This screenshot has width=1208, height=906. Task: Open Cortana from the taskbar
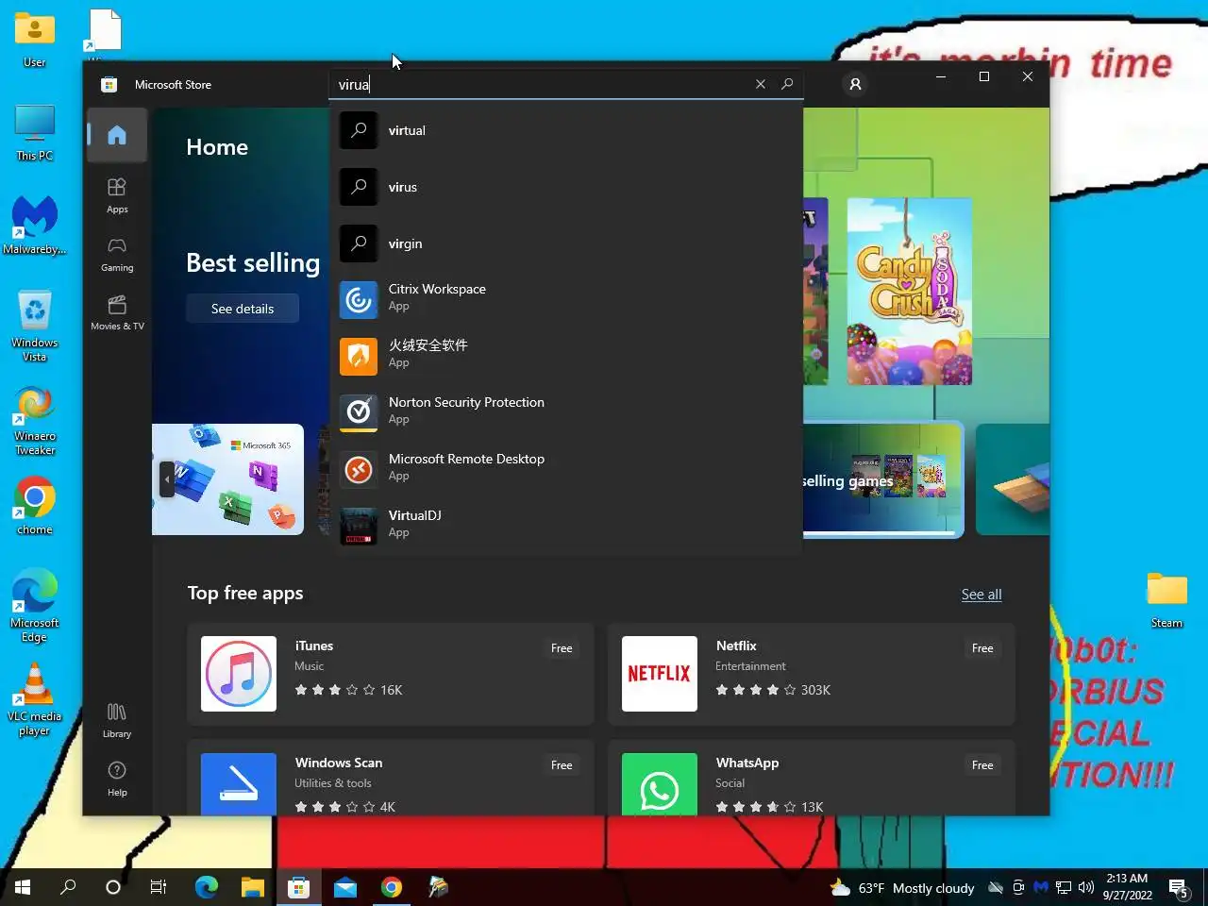coord(113,887)
